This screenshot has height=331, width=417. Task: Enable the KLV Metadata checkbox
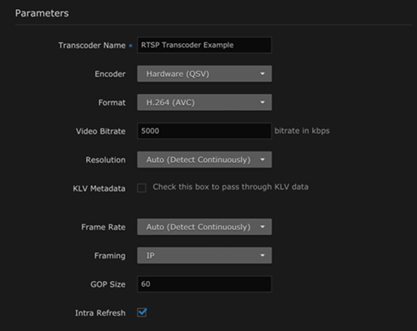pos(142,188)
